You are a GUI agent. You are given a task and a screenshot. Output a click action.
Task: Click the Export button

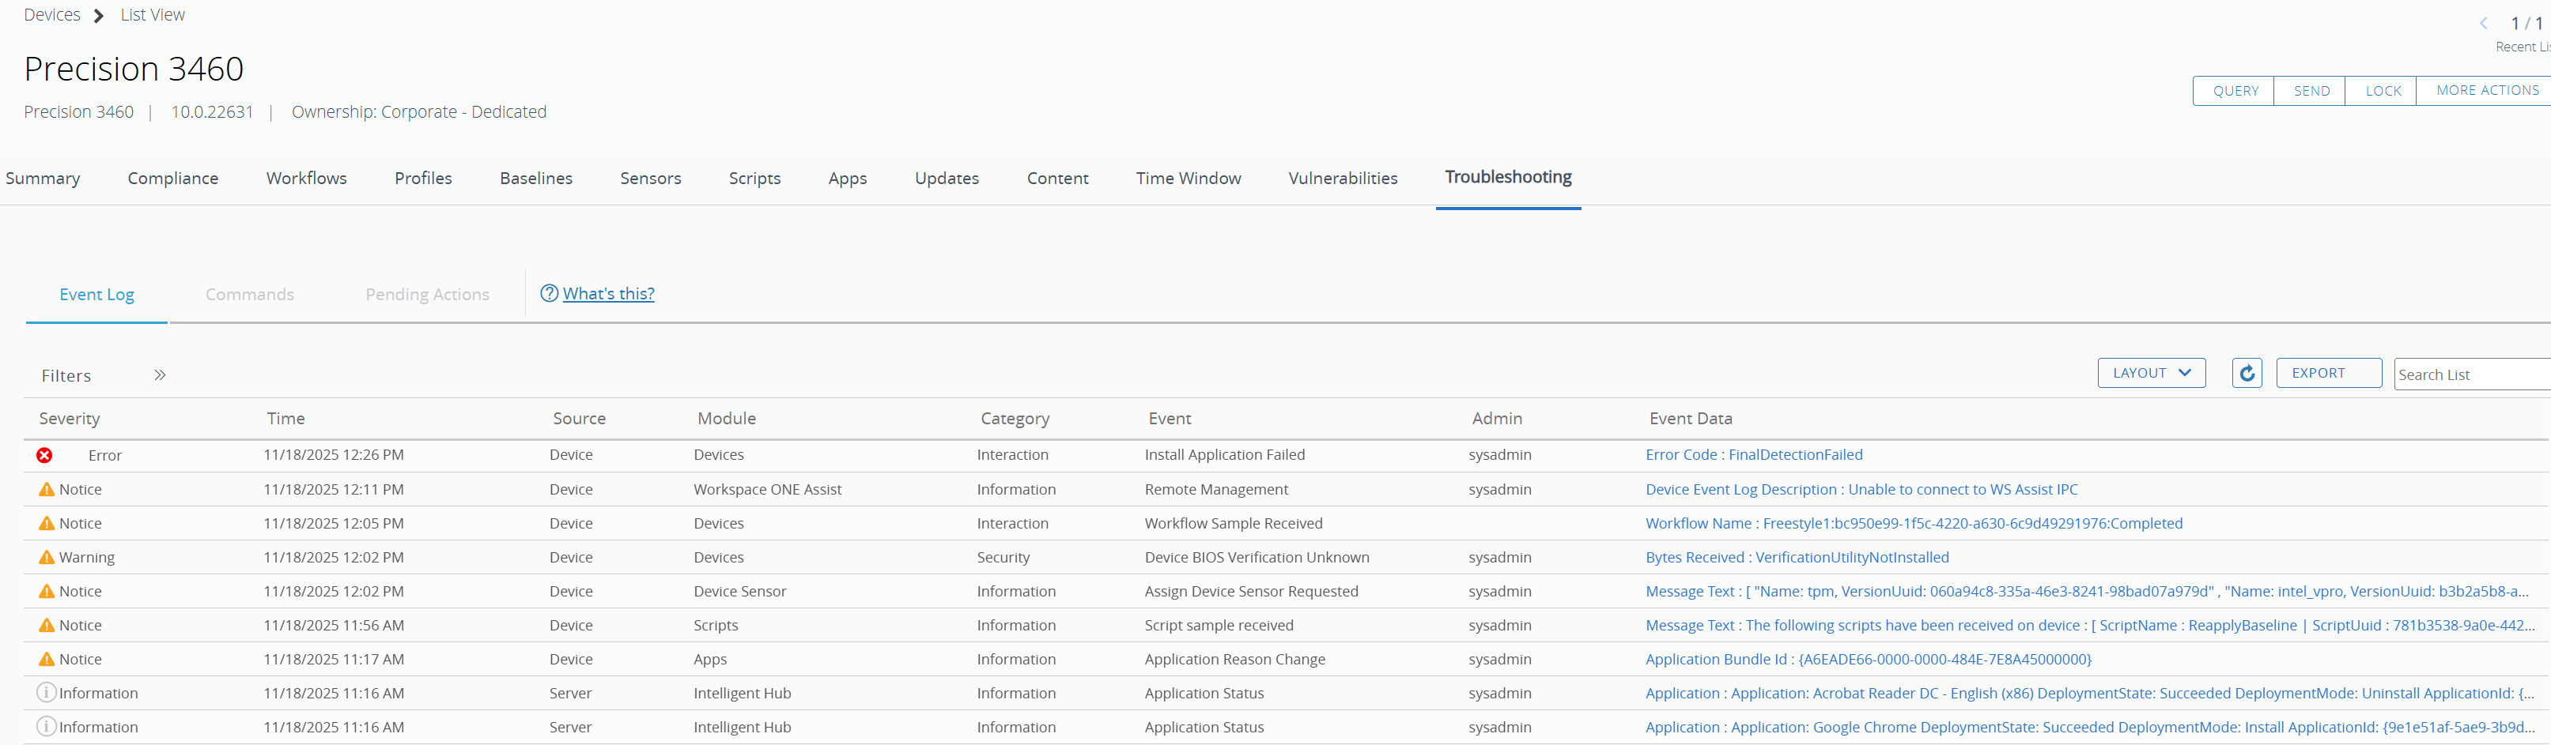pos(2327,373)
